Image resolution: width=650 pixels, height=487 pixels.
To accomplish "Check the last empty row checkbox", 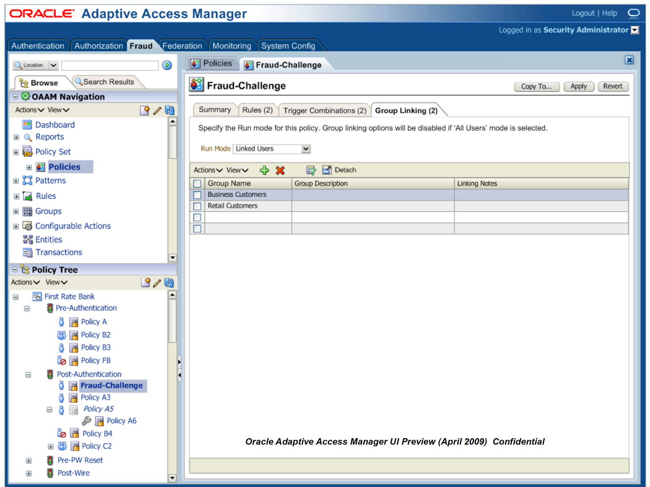I will click(x=197, y=229).
